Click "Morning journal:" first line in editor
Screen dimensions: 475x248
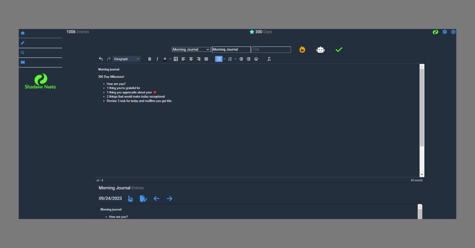click(x=109, y=69)
